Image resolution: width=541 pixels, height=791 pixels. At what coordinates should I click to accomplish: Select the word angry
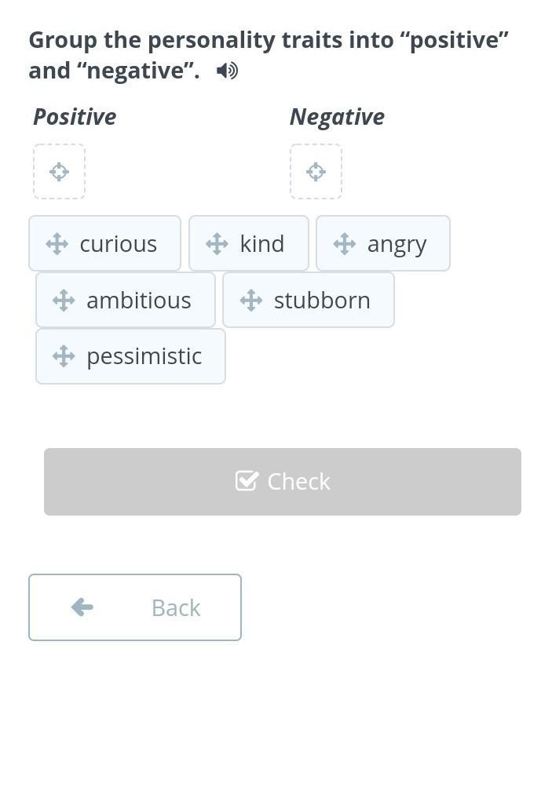pyautogui.click(x=397, y=246)
